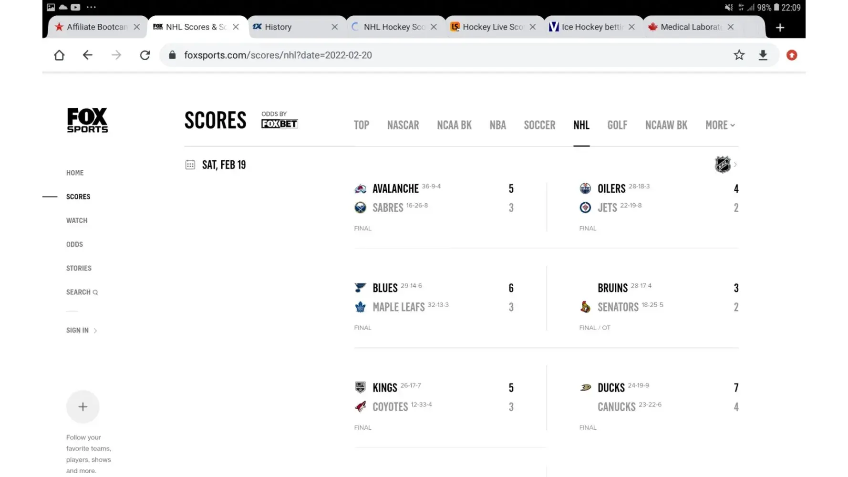Viewport: 848px width, 477px height.
Task: Close the History tab
Action: coord(335,27)
